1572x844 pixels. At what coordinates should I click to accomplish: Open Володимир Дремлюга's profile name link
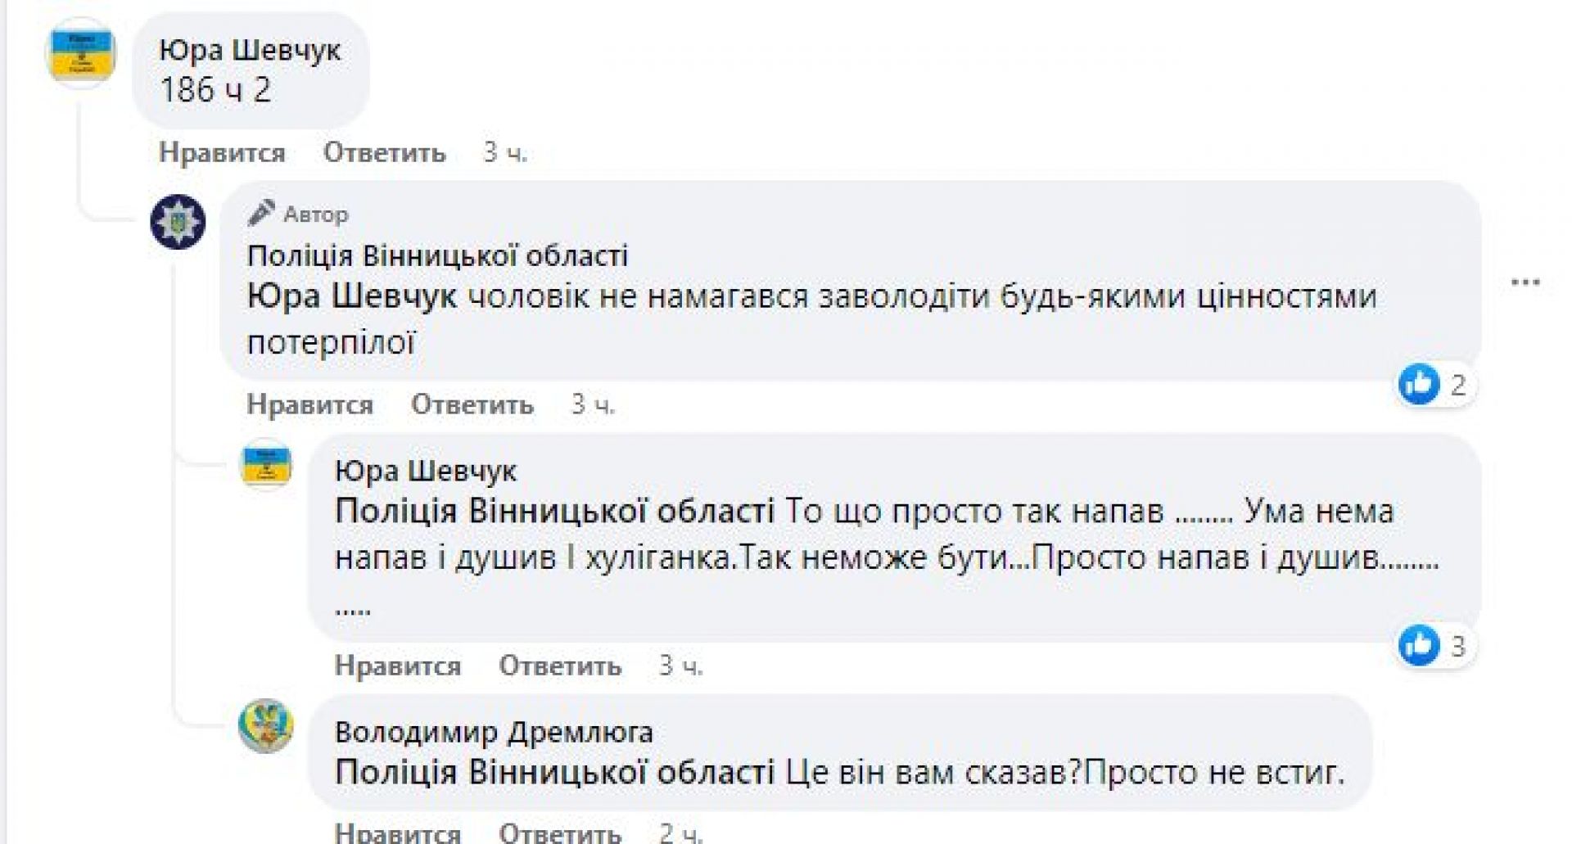click(494, 731)
